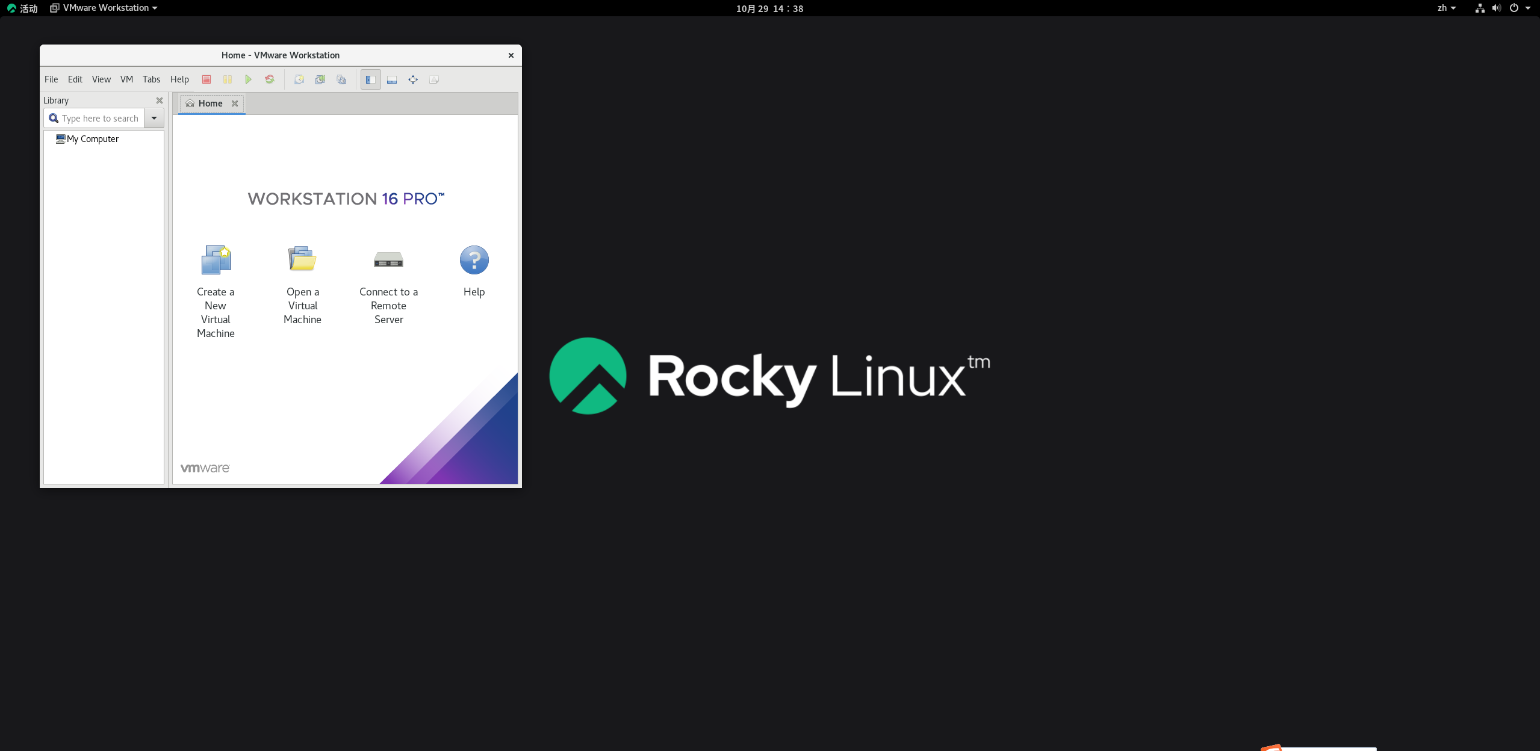Select the red Power Off icon
The width and height of the screenshot is (1540, 751).
pyautogui.click(x=206, y=79)
